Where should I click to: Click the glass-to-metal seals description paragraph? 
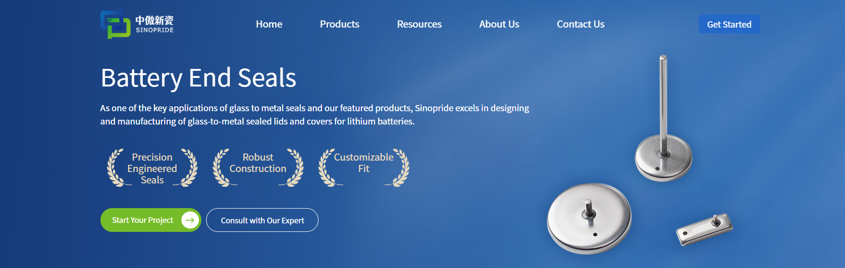point(314,115)
